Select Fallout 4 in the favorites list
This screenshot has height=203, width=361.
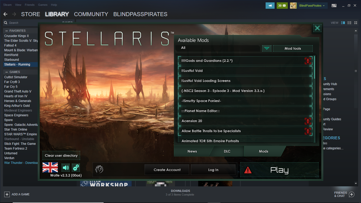point(11,45)
